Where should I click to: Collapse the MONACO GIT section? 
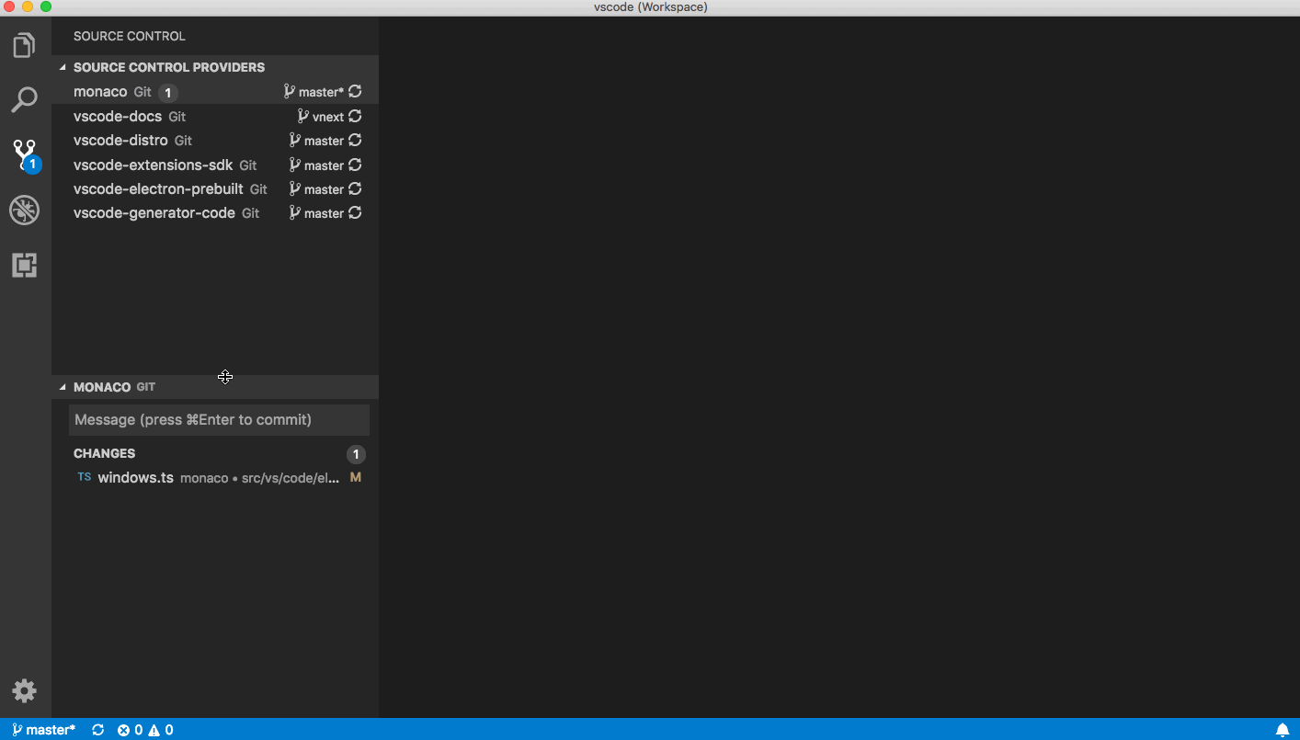215,387
